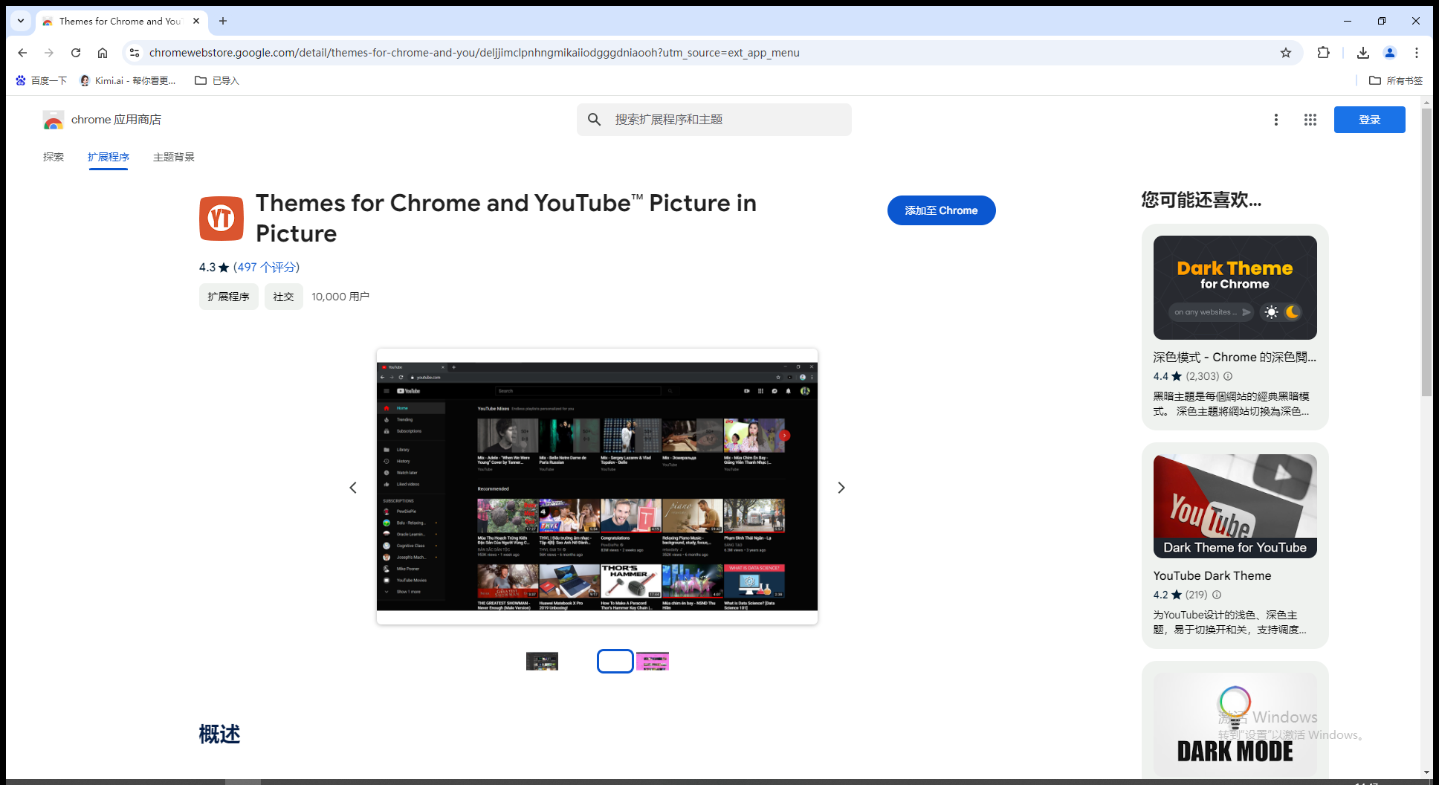Select the highlighted blank thumbnail

tap(615, 661)
